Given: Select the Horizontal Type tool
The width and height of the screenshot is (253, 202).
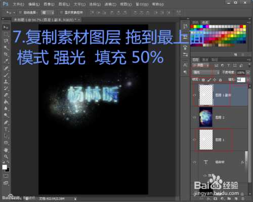Looking at the screenshot, I should [6, 129].
